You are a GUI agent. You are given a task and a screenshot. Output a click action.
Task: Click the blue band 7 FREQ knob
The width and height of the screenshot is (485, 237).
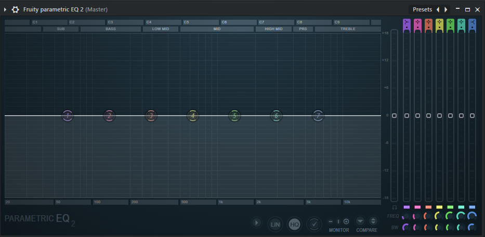pyautogui.click(x=472, y=216)
